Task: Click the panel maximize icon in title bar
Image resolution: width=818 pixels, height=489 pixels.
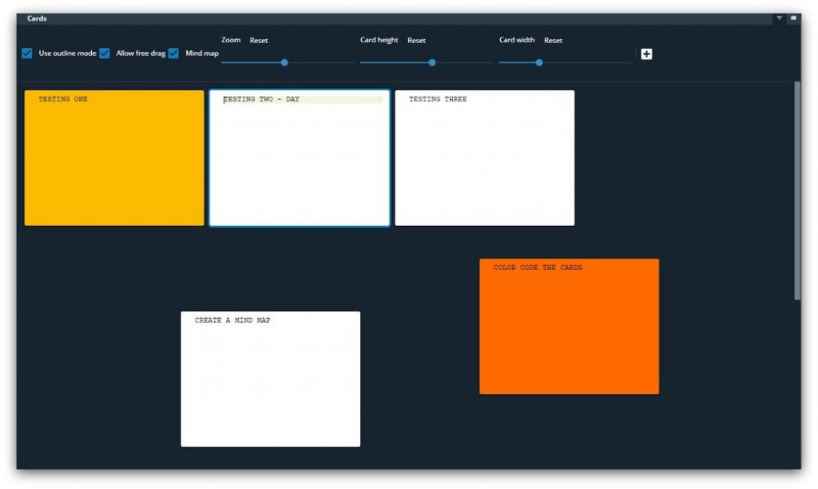Action: coord(793,18)
